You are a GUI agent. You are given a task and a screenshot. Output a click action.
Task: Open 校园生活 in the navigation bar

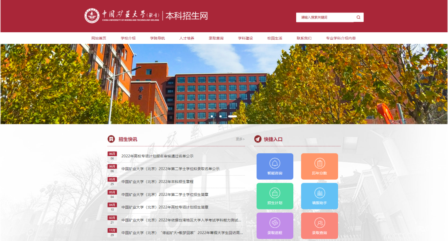[x=275, y=38]
